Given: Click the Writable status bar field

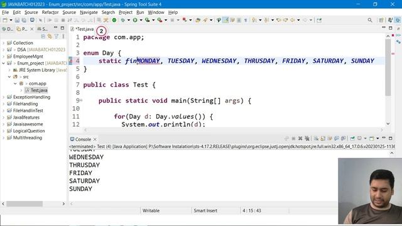Looking at the screenshot, I should [151, 211].
